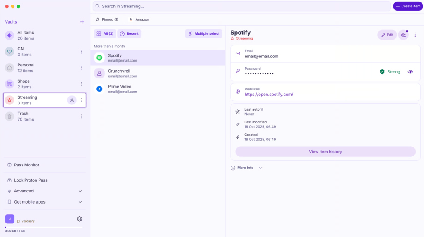Click the Last autofill wand icon
Viewport: 424px width, 237px height.
point(237,111)
